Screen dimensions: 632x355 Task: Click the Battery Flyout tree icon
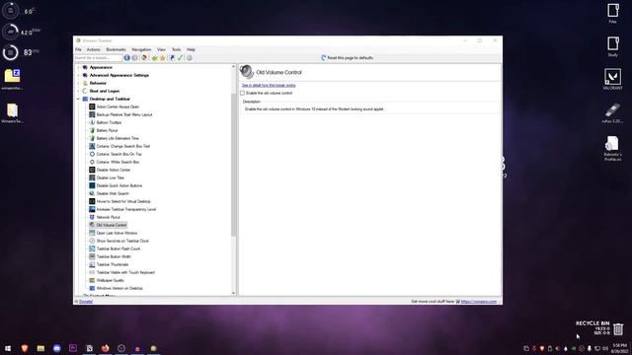click(x=92, y=130)
